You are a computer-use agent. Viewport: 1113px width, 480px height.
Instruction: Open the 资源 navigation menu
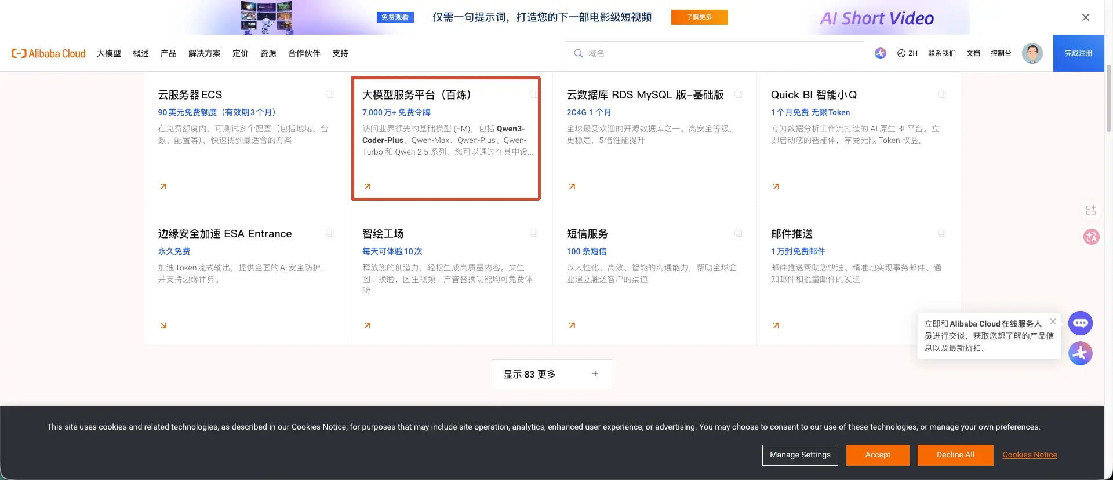[x=268, y=53]
